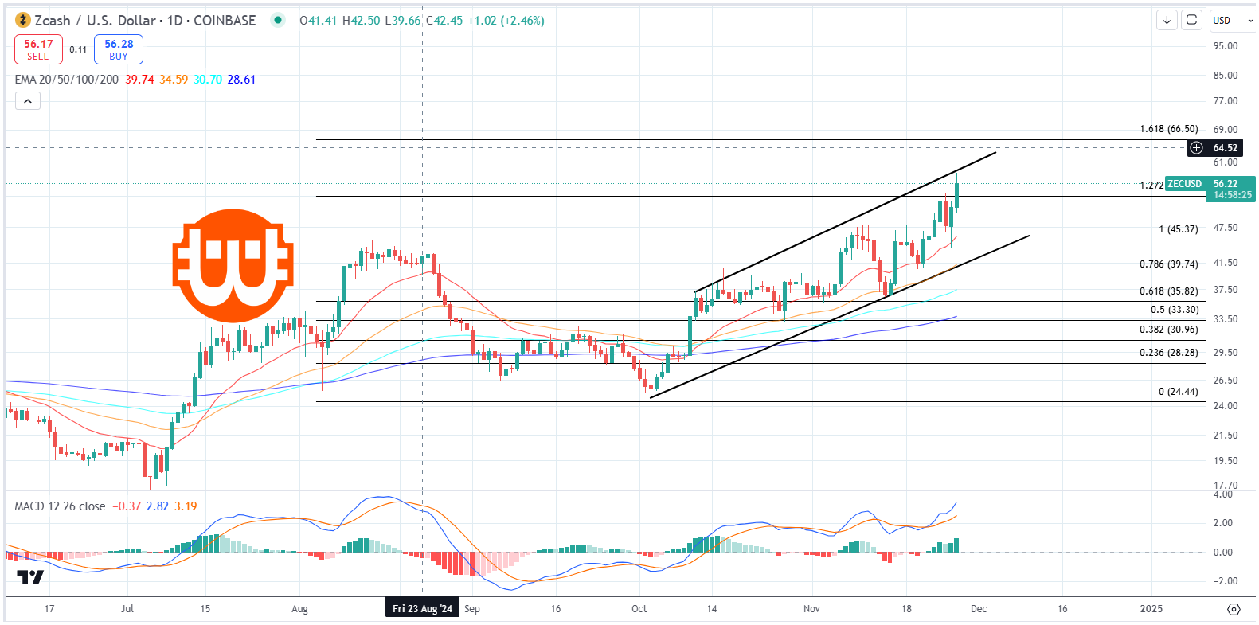The height and width of the screenshot is (625, 1259).
Task: Click the 56.17 SELL button
Action: pos(38,49)
